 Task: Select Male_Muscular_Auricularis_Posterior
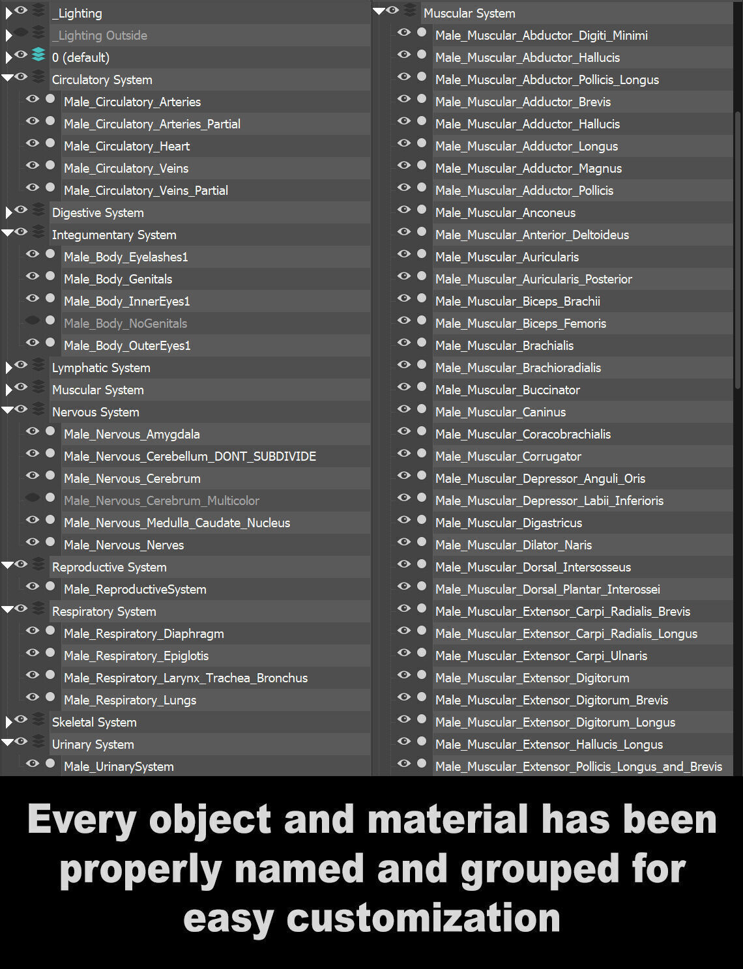(x=583, y=279)
